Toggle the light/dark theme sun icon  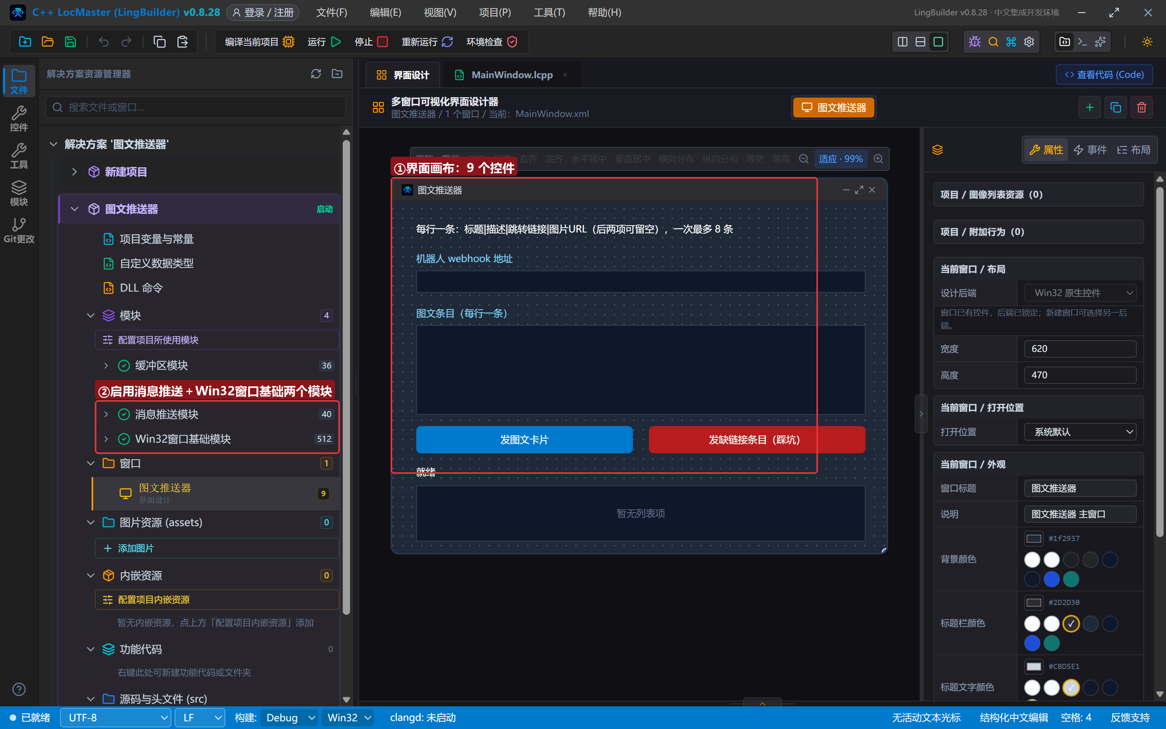click(1147, 42)
